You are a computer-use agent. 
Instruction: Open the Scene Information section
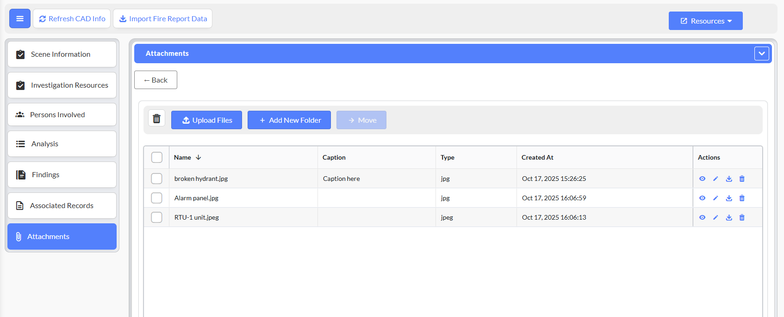pos(62,54)
